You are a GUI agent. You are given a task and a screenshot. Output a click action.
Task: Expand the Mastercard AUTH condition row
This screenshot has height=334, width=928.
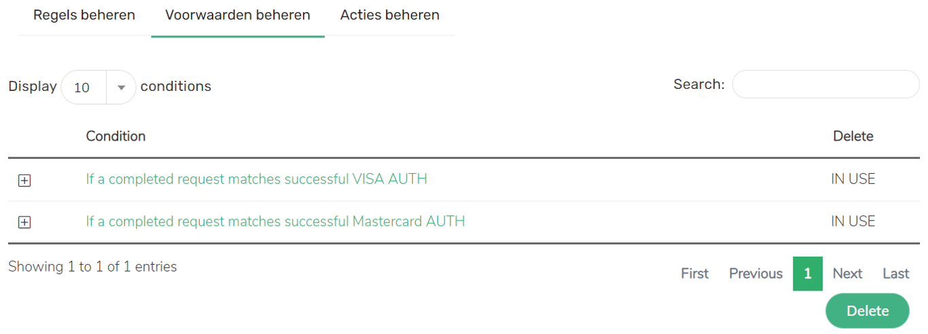[24, 222]
